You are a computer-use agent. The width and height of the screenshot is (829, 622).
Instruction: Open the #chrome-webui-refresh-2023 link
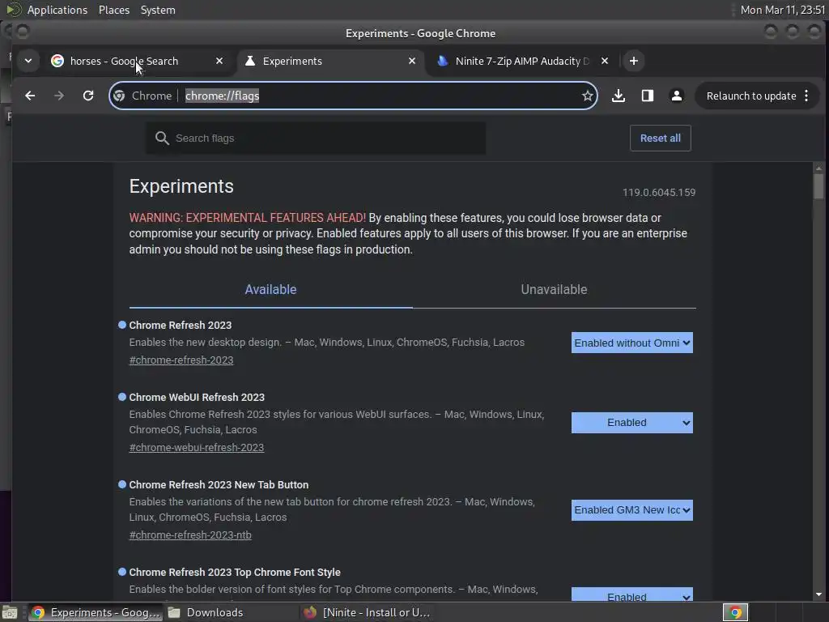[x=196, y=447]
